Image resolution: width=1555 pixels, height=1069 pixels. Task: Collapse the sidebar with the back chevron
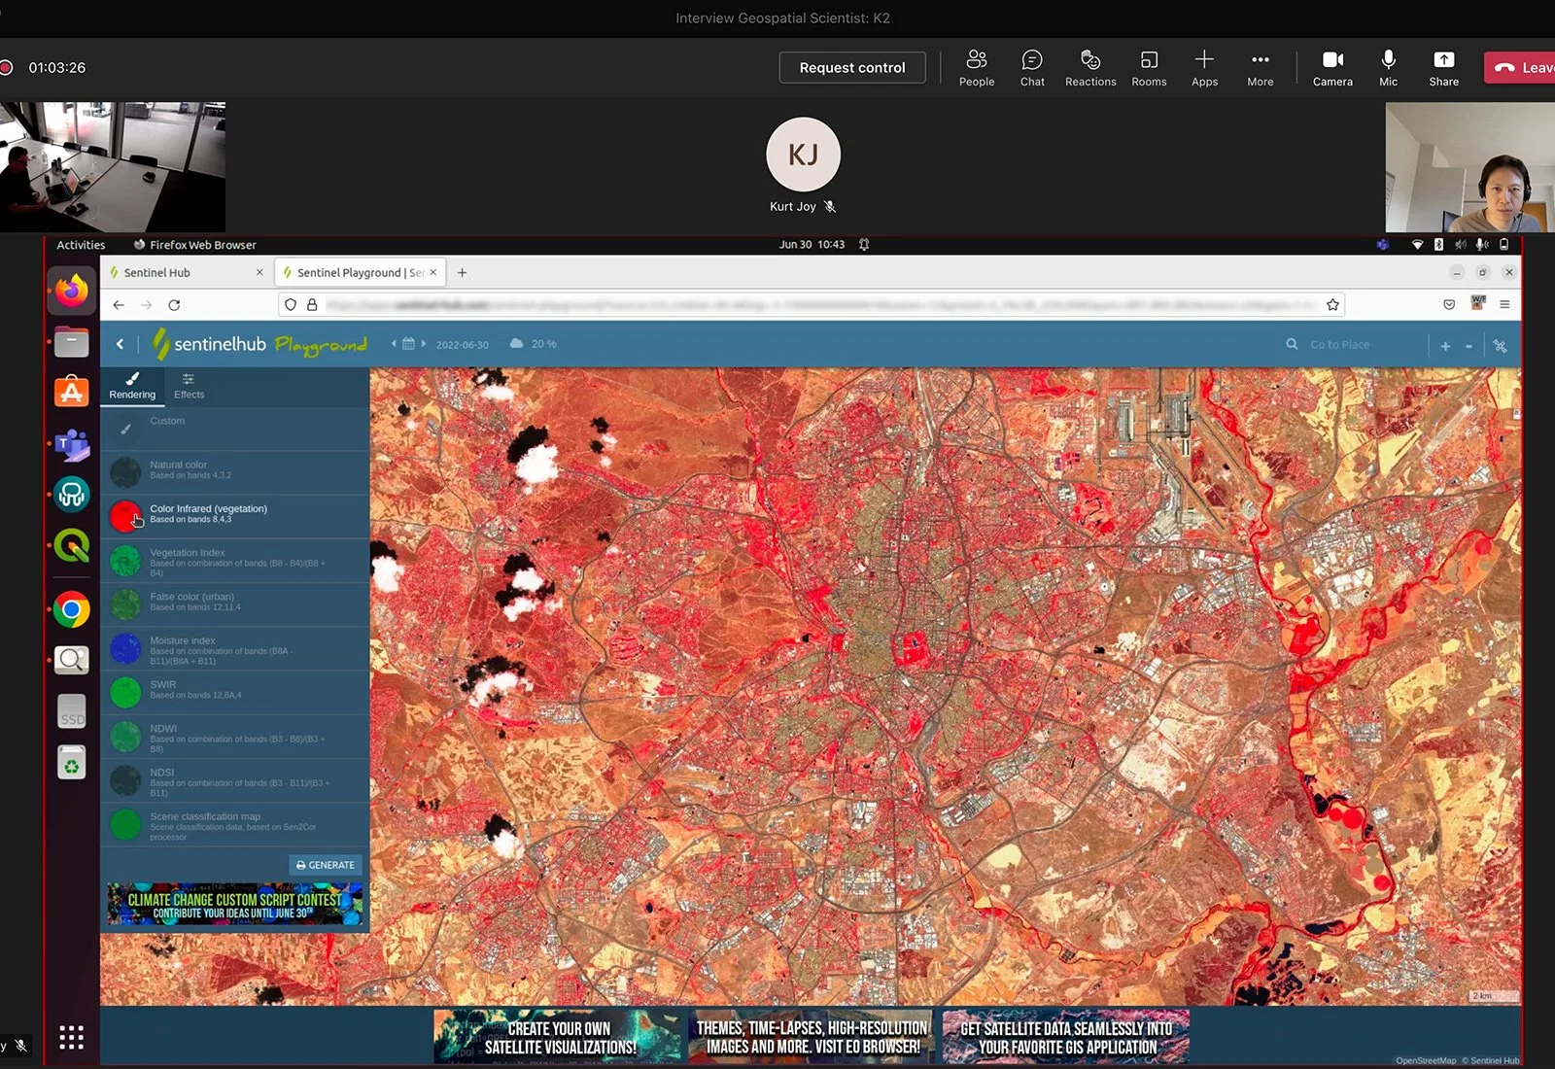120,344
